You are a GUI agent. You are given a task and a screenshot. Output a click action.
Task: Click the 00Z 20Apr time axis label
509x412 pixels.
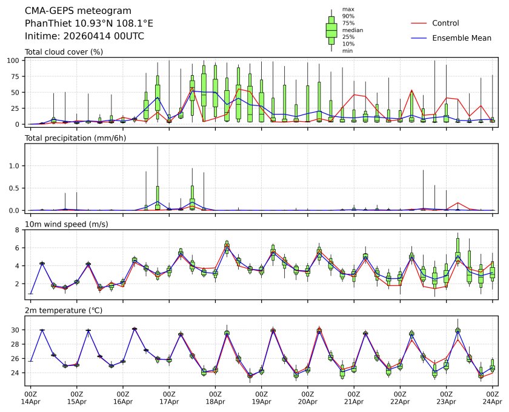click(308, 397)
